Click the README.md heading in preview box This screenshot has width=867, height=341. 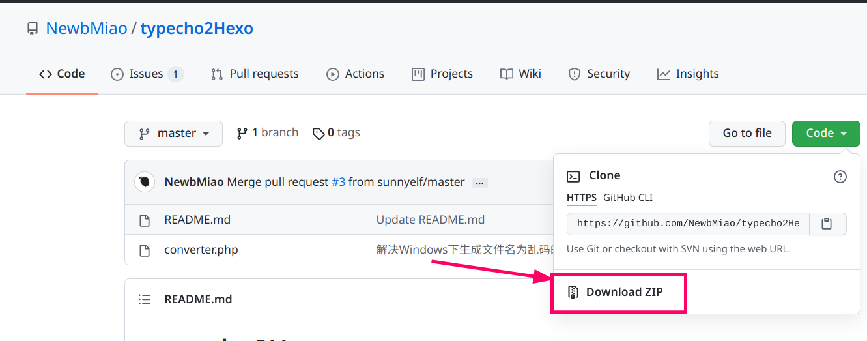199,299
